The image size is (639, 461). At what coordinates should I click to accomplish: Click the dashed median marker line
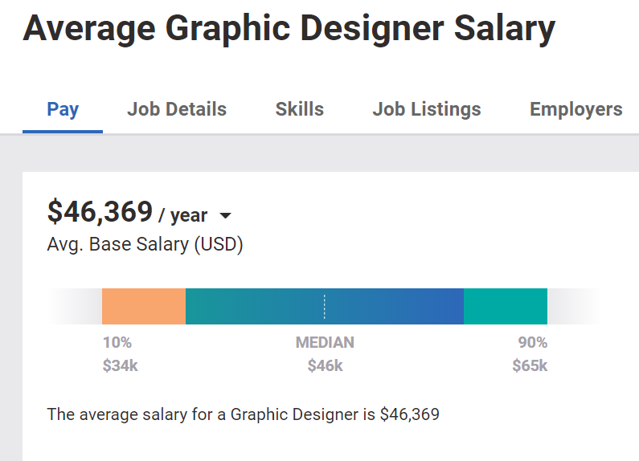pos(325,306)
